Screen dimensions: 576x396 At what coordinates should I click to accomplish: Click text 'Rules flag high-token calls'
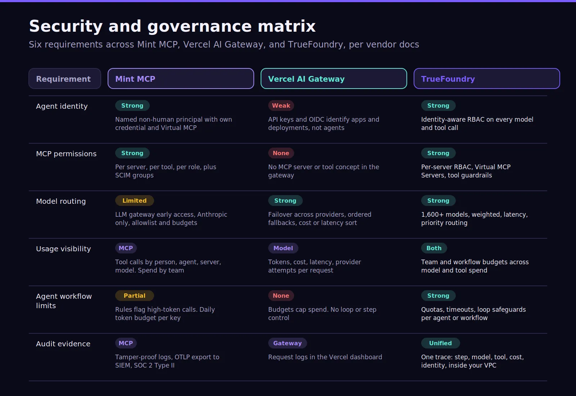(165, 314)
